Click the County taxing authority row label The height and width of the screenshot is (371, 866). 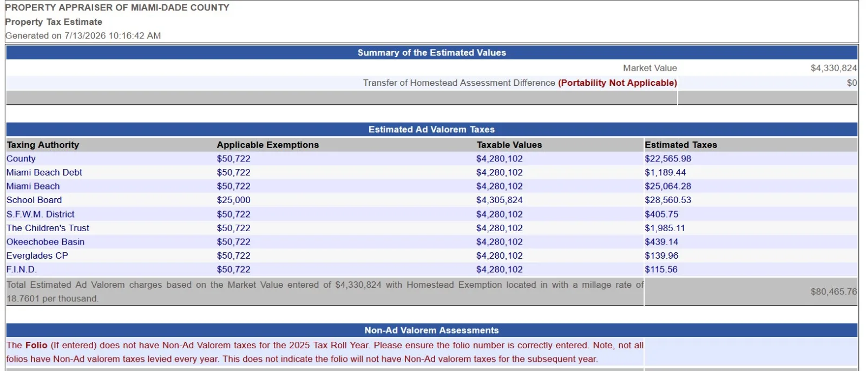tap(21, 159)
